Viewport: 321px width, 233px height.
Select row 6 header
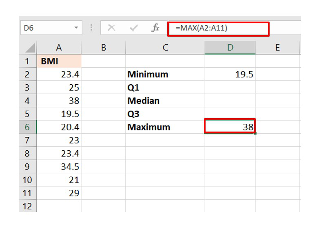28,127
